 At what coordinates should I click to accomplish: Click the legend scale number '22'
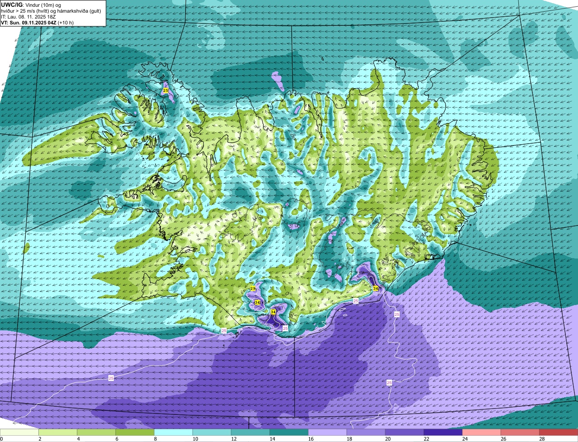pyautogui.click(x=426, y=439)
